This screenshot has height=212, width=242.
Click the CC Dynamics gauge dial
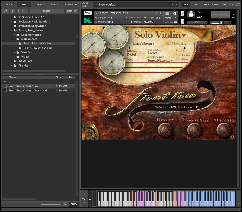(x=112, y=62)
